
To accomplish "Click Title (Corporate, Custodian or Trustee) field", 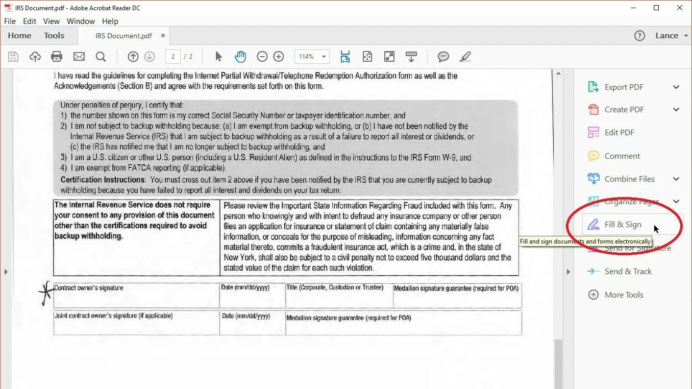I will click(x=338, y=296).
